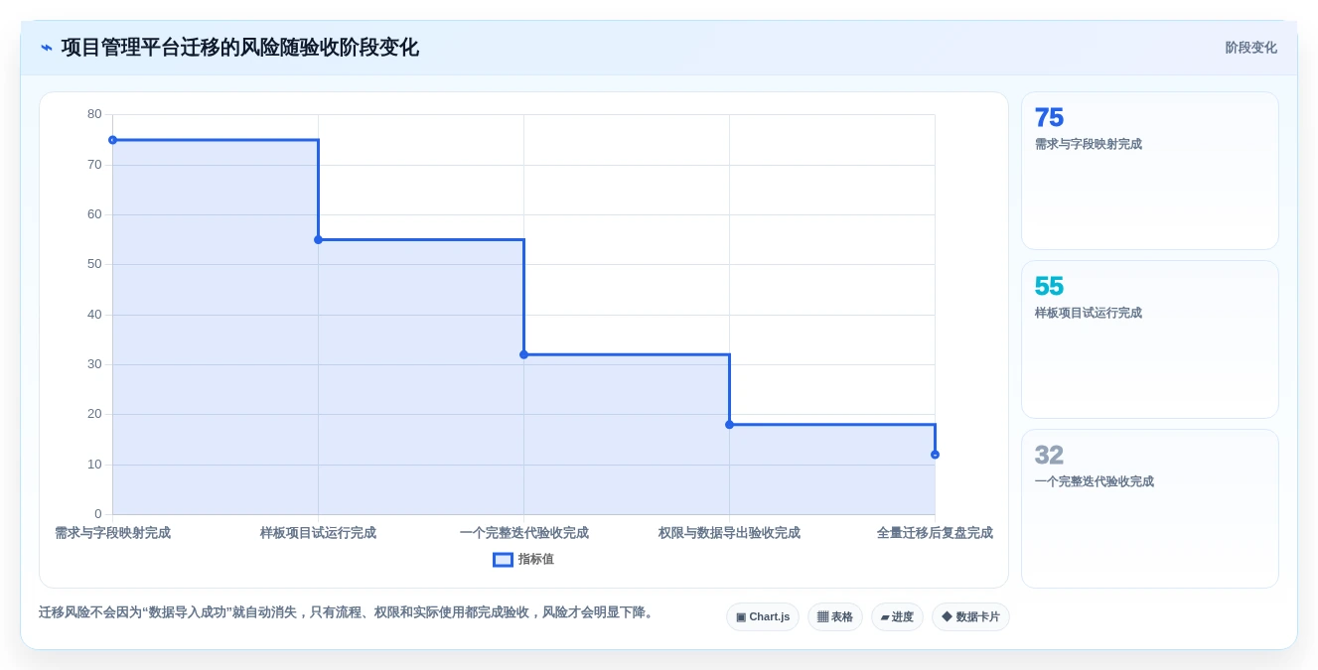Screen dimensions: 1318x670
Task: Click the title 项目管理平台迁移的风险随验收阶段变化
Action: tap(239, 48)
